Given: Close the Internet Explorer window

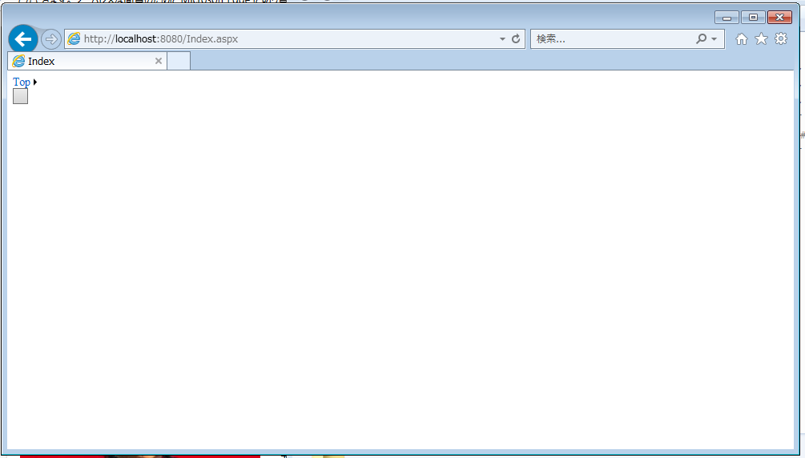Looking at the screenshot, I should point(780,18).
